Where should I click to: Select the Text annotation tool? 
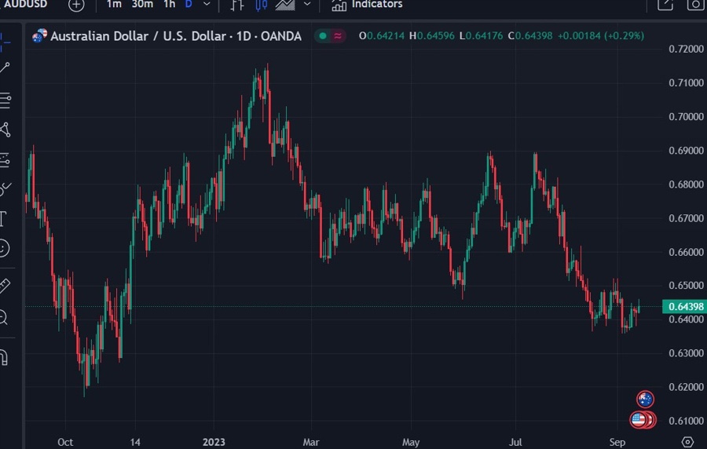pyautogui.click(x=4, y=218)
